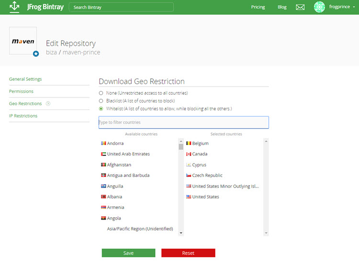
Task: Select United States in selected countries
Action: [x=206, y=197]
